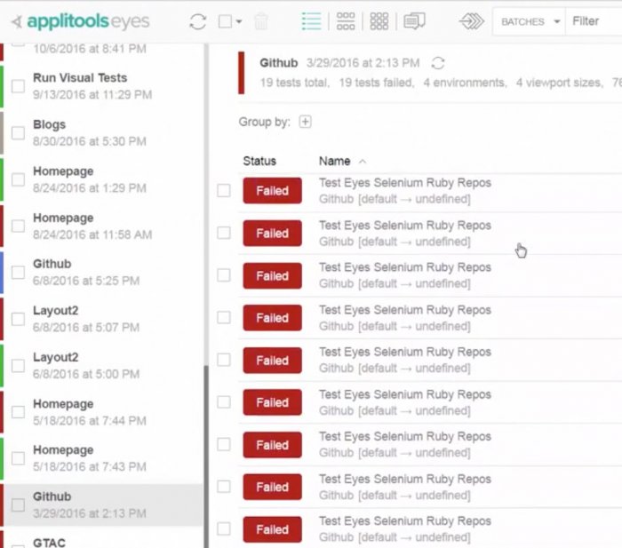Check the Blogs batch checkbox

(18, 133)
